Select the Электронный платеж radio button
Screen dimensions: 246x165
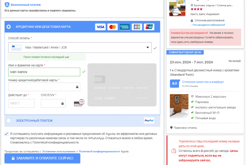pos(9,120)
